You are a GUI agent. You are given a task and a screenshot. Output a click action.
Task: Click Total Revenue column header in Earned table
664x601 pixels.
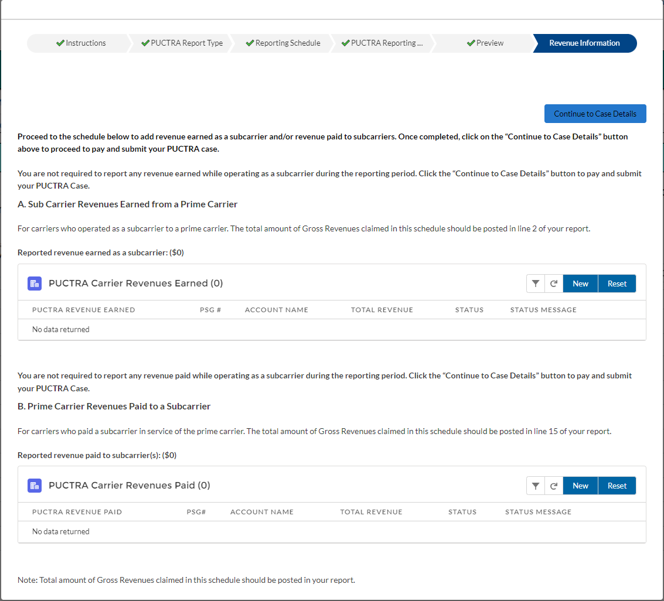click(382, 310)
